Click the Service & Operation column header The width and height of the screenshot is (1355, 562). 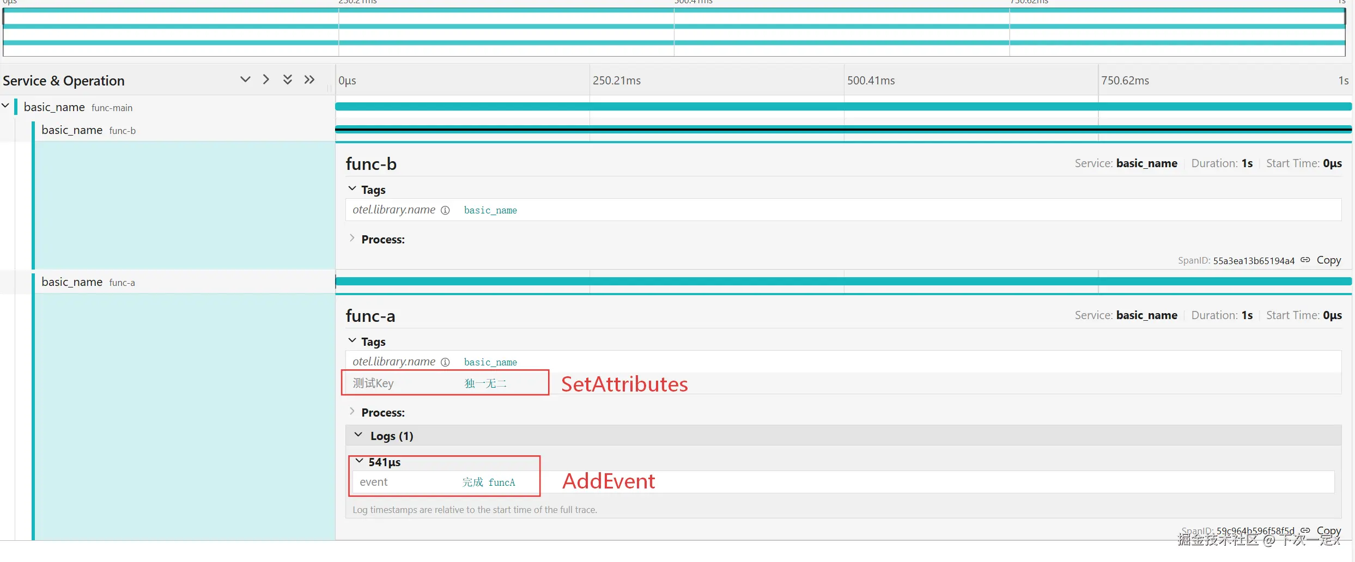tap(64, 81)
